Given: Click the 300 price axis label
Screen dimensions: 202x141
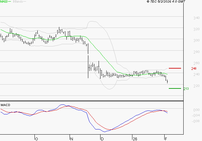Looking at the screenshot, I should click(197, 40).
